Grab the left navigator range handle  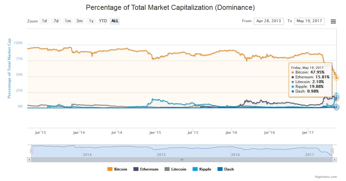coord(31,151)
